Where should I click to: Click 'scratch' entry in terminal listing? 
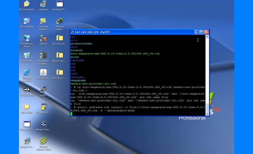76,50
